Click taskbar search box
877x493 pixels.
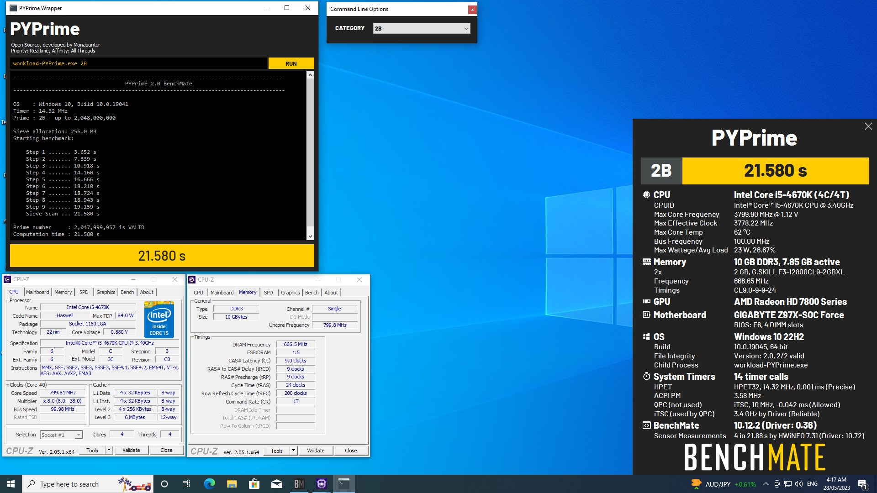point(88,484)
